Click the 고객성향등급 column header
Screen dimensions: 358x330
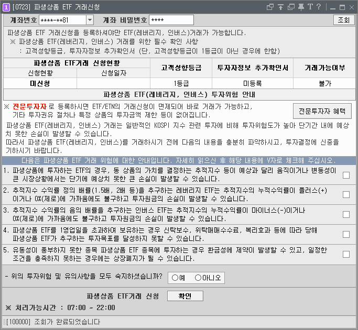point(181,68)
